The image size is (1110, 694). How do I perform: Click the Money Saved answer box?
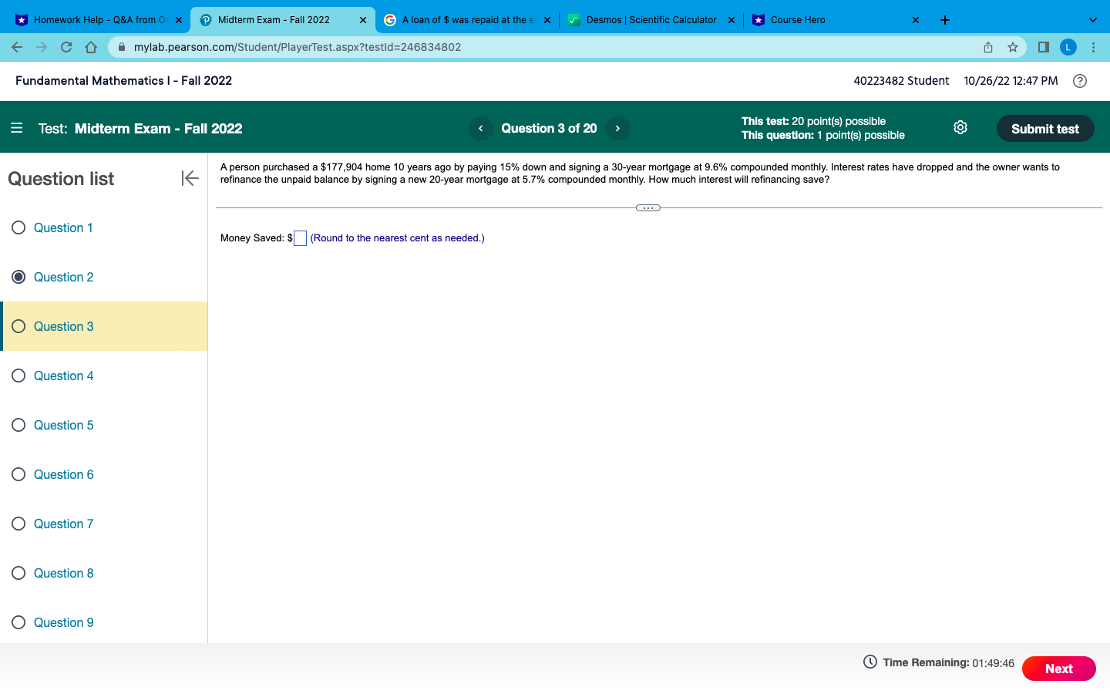click(300, 238)
